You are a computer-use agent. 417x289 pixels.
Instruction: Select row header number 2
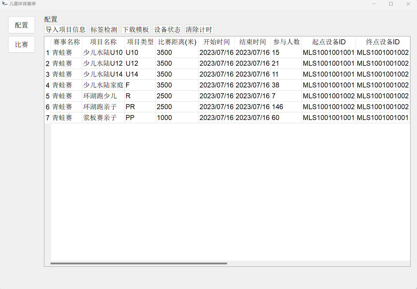tap(48, 63)
